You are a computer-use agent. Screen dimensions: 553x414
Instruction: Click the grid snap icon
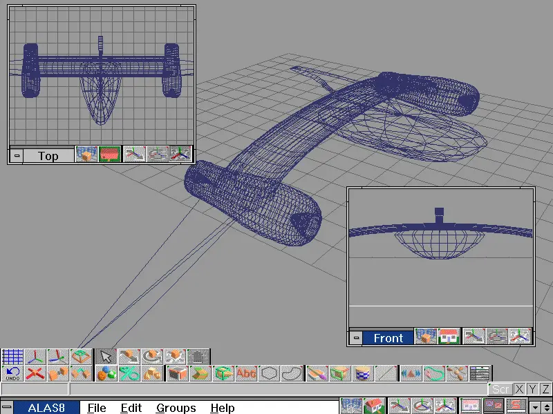(x=12, y=356)
